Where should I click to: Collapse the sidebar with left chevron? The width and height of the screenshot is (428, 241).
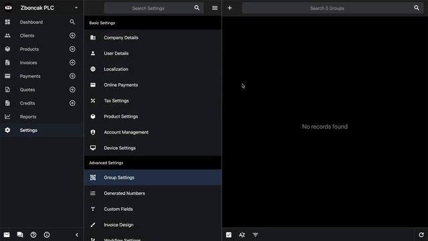pos(77,235)
